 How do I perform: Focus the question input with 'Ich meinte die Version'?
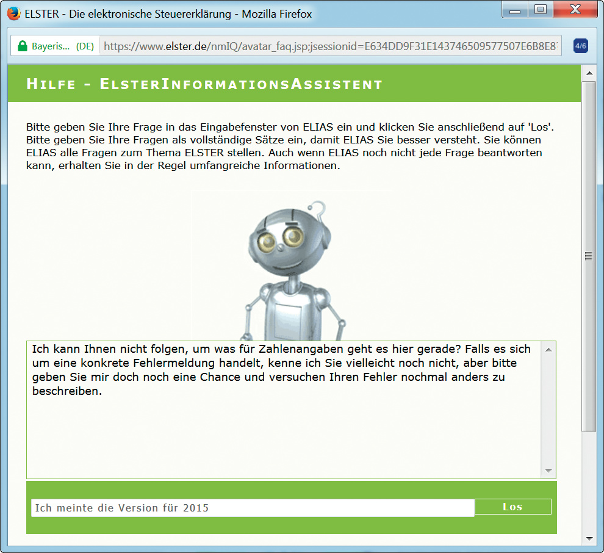coord(252,508)
